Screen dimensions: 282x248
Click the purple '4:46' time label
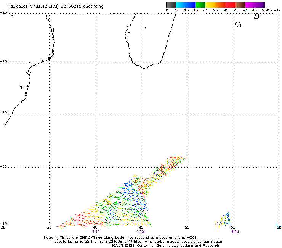coord(235,232)
